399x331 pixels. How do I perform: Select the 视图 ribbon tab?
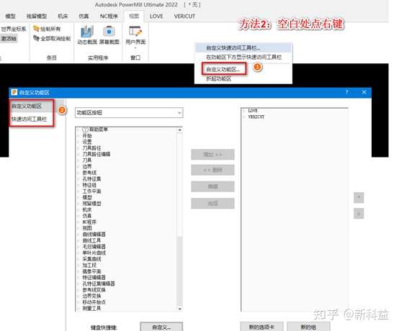click(x=134, y=17)
